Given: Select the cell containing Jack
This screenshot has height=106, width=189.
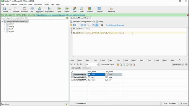Looking at the screenshot, I should pyautogui.click(x=96, y=77).
